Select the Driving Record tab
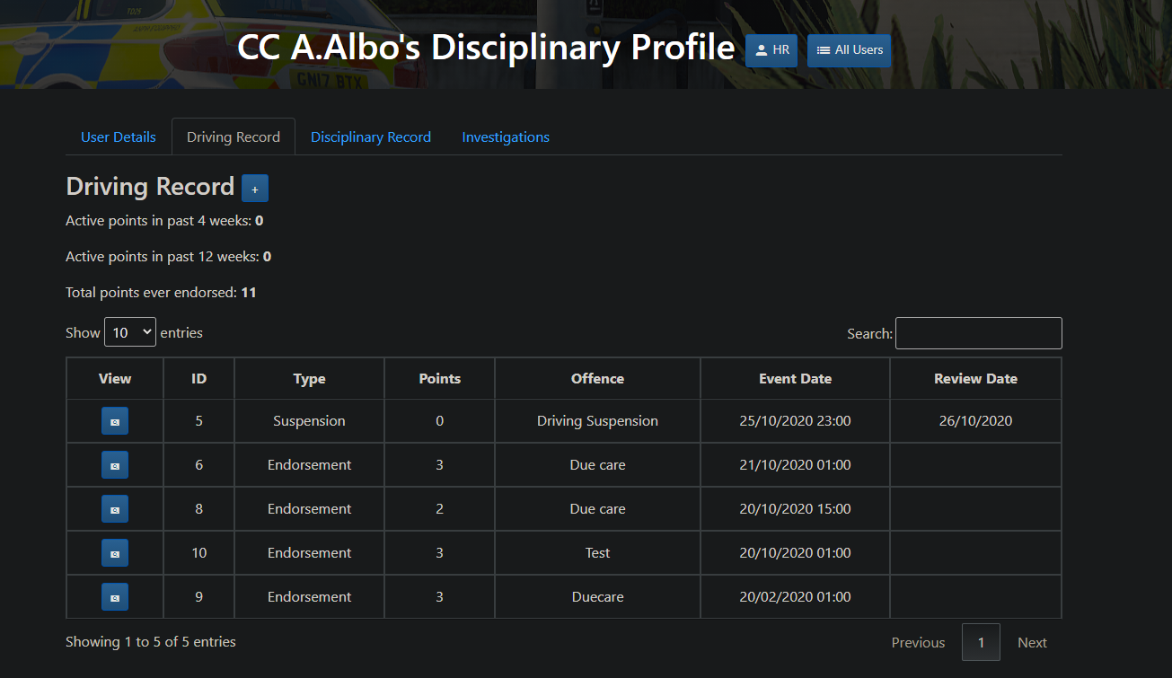1172x678 pixels. coord(234,137)
